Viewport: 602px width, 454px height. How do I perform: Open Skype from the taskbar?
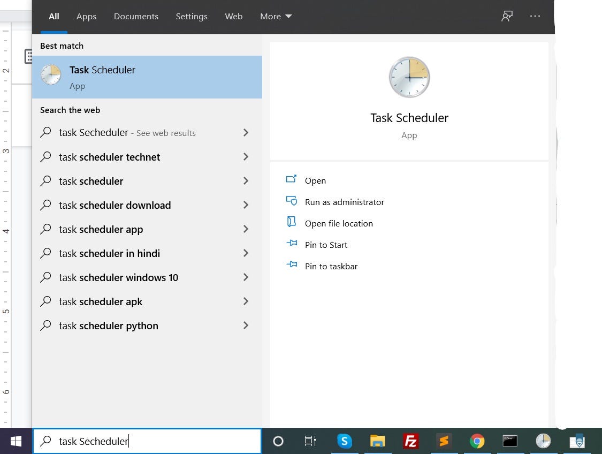(x=344, y=441)
